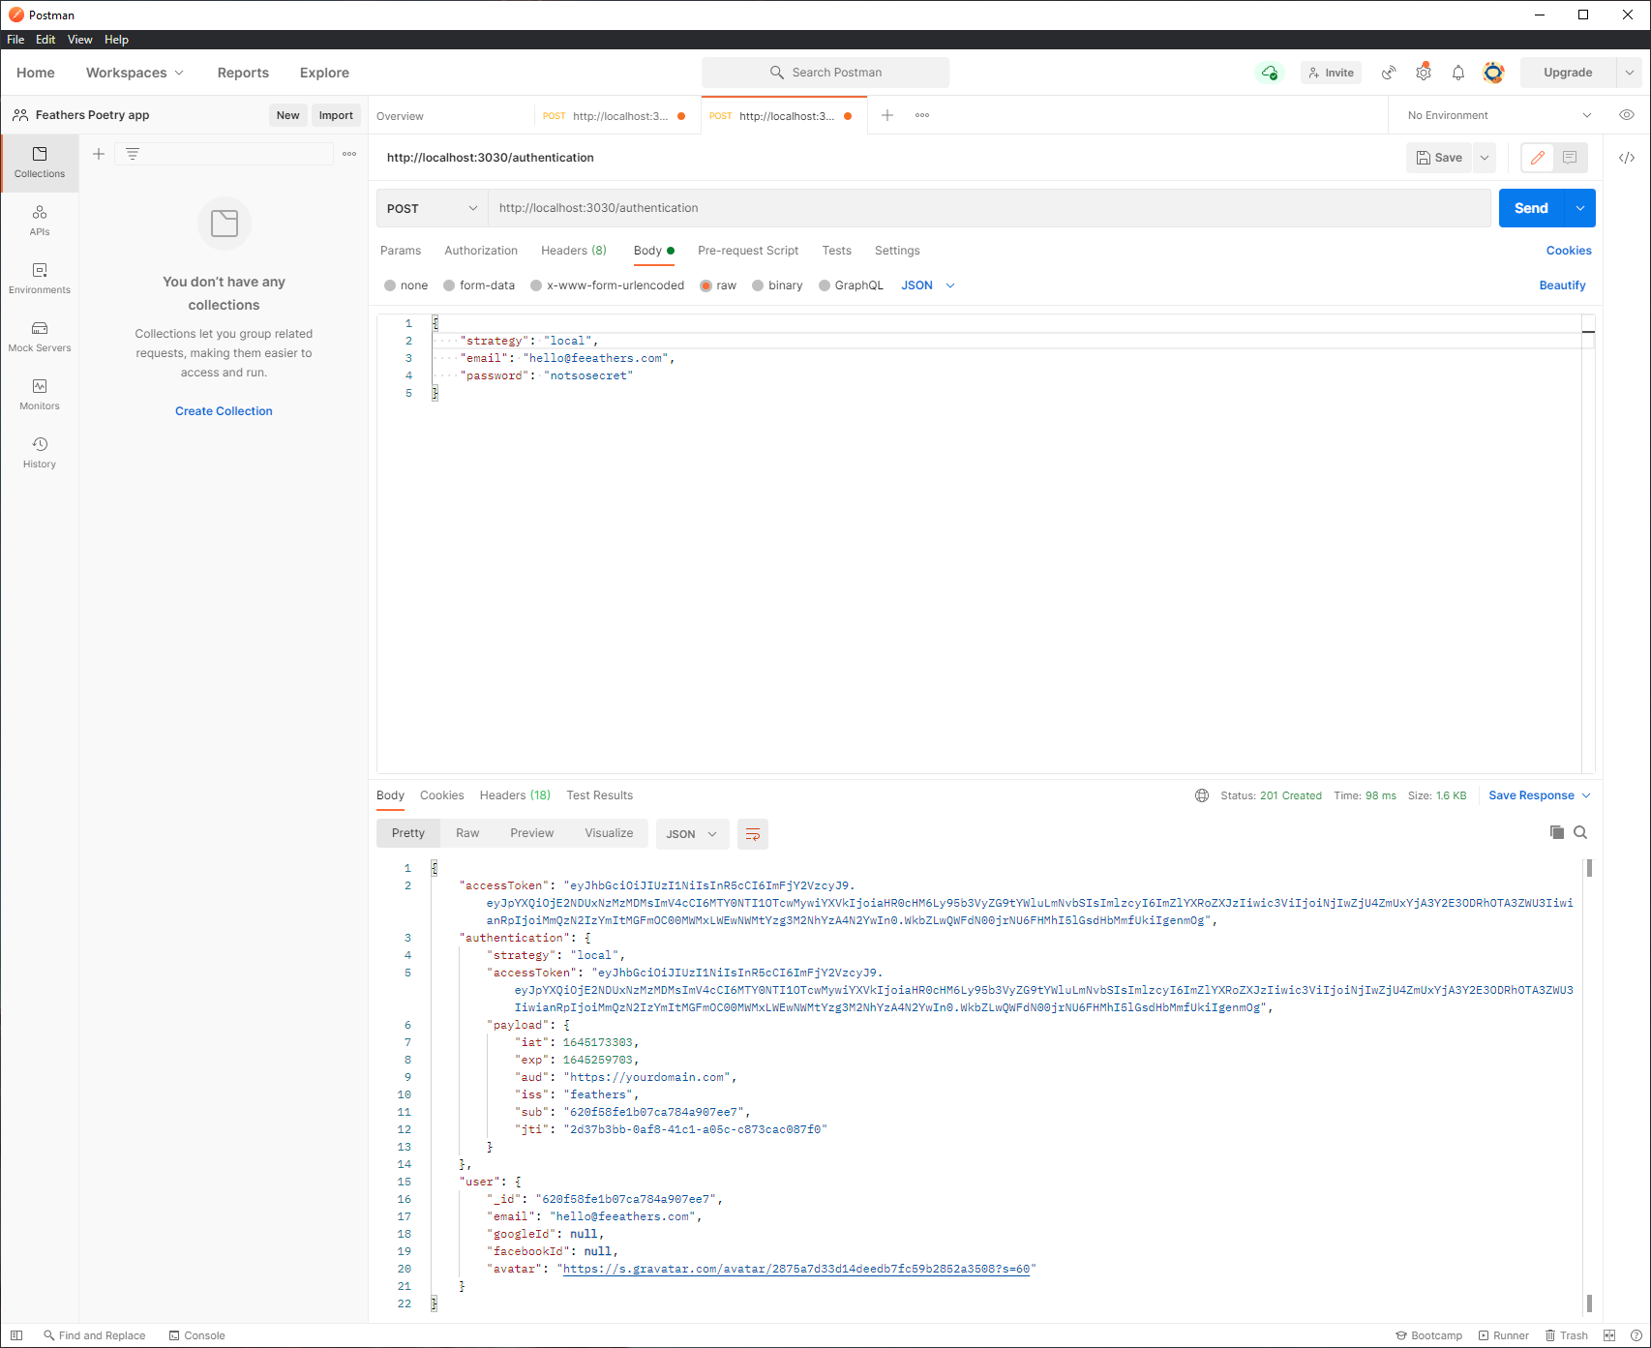Screen dimensions: 1651x1348
Task: Copy response body to clipboard
Action: pos(1557,832)
